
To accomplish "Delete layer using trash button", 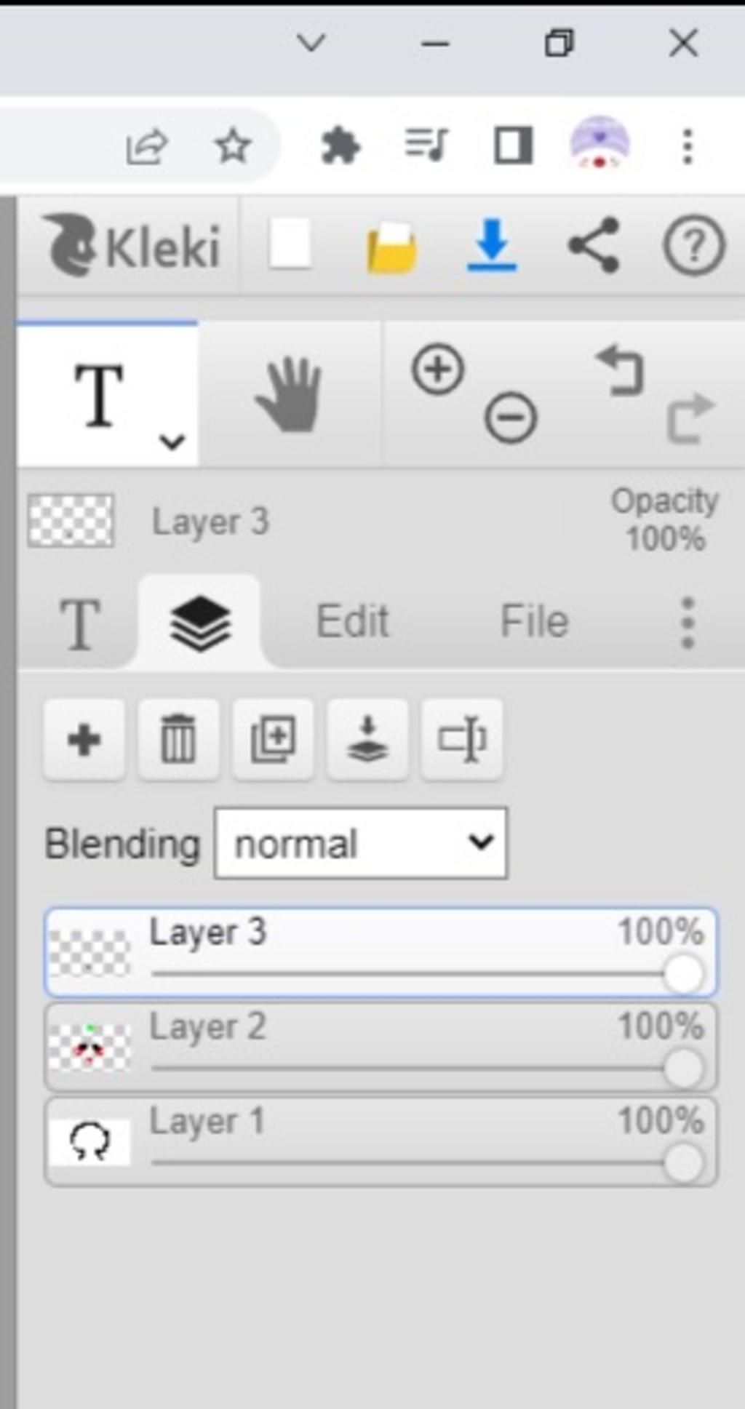I will point(178,740).
